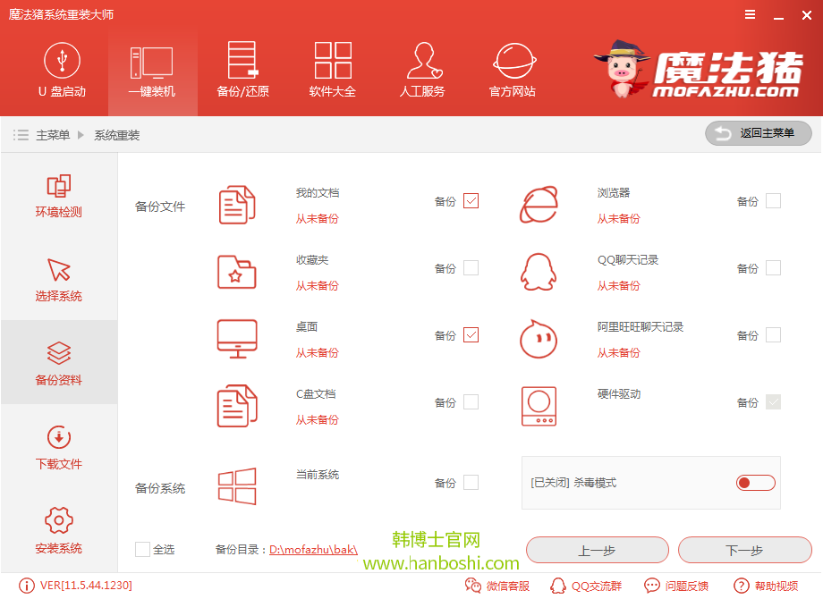
Task: Check the 收藏夹 favorites backup checkbox
Action: pos(471,267)
